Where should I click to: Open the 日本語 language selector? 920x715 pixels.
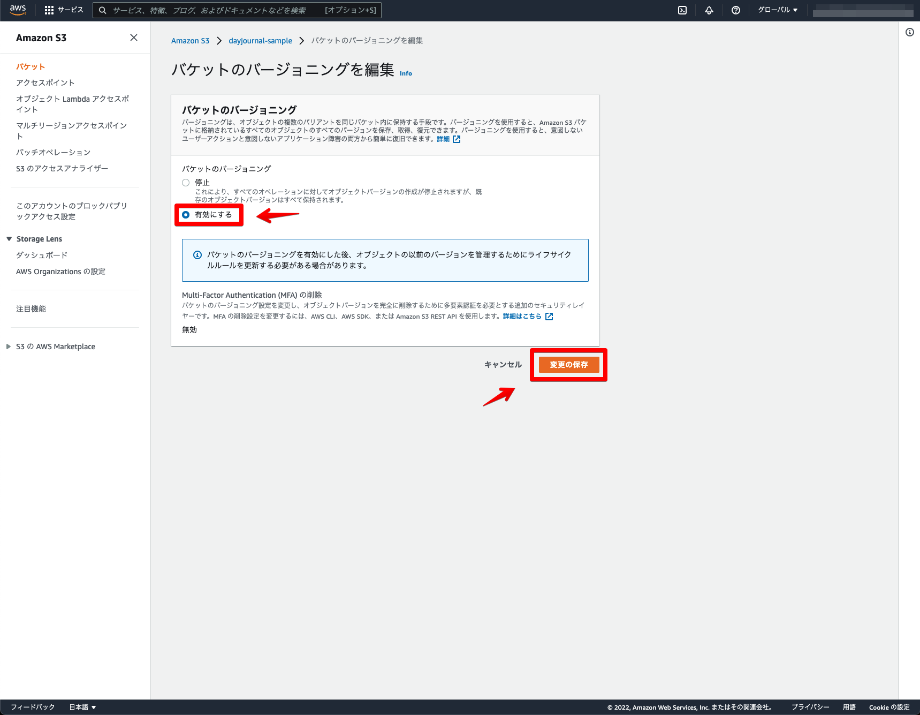[x=82, y=707]
